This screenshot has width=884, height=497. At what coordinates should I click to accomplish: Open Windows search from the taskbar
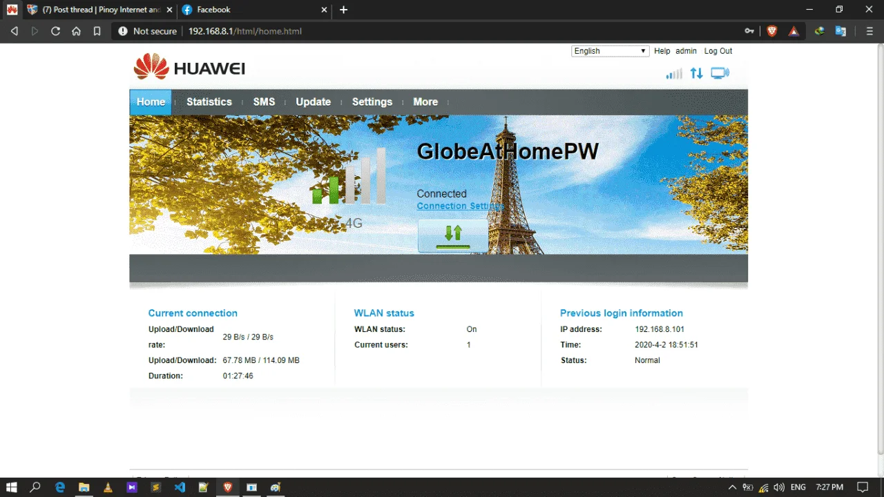[x=36, y=487]
